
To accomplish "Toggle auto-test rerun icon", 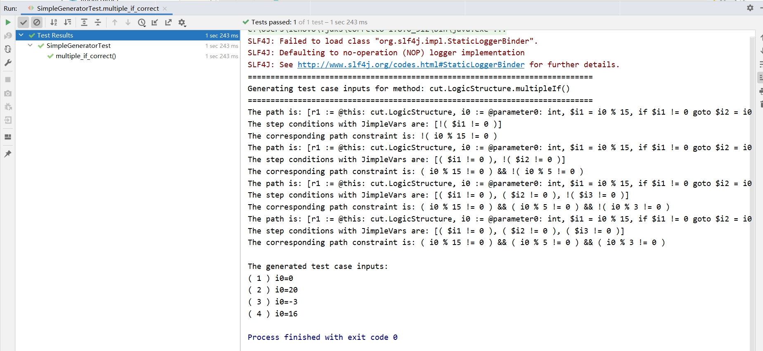I will [8, 49].
